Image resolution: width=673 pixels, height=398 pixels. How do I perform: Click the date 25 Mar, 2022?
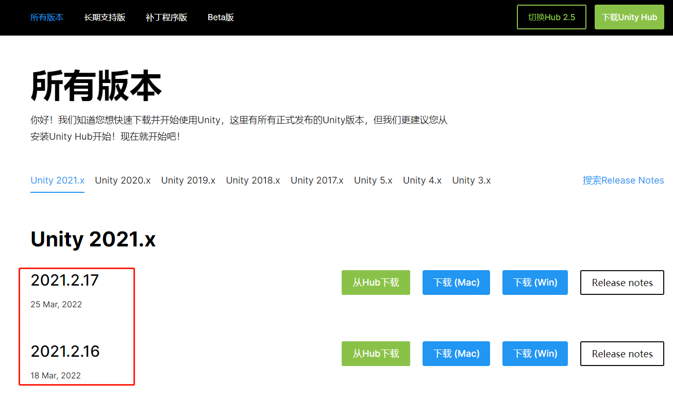[x=56, y=304]
